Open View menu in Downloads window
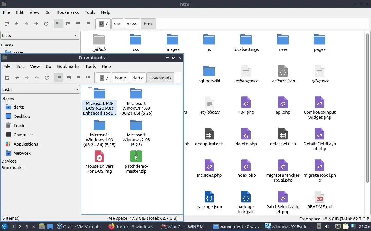 pos(35,66)
